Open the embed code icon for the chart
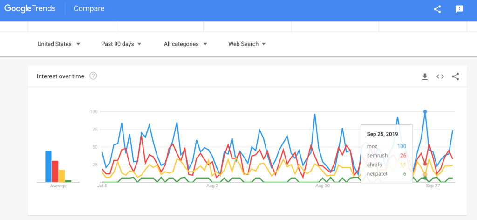This screenshot has width=477, height=220. (x=440, y=77)
